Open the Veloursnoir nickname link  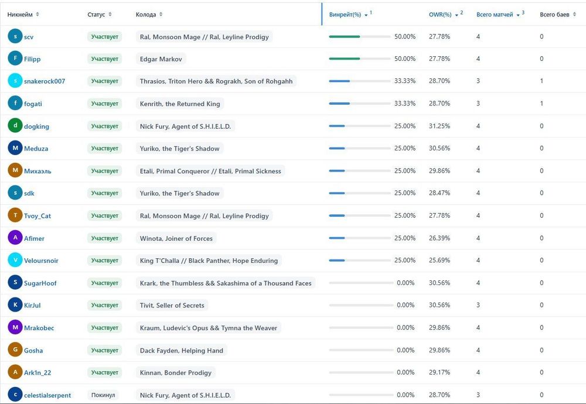click(41, 260)
